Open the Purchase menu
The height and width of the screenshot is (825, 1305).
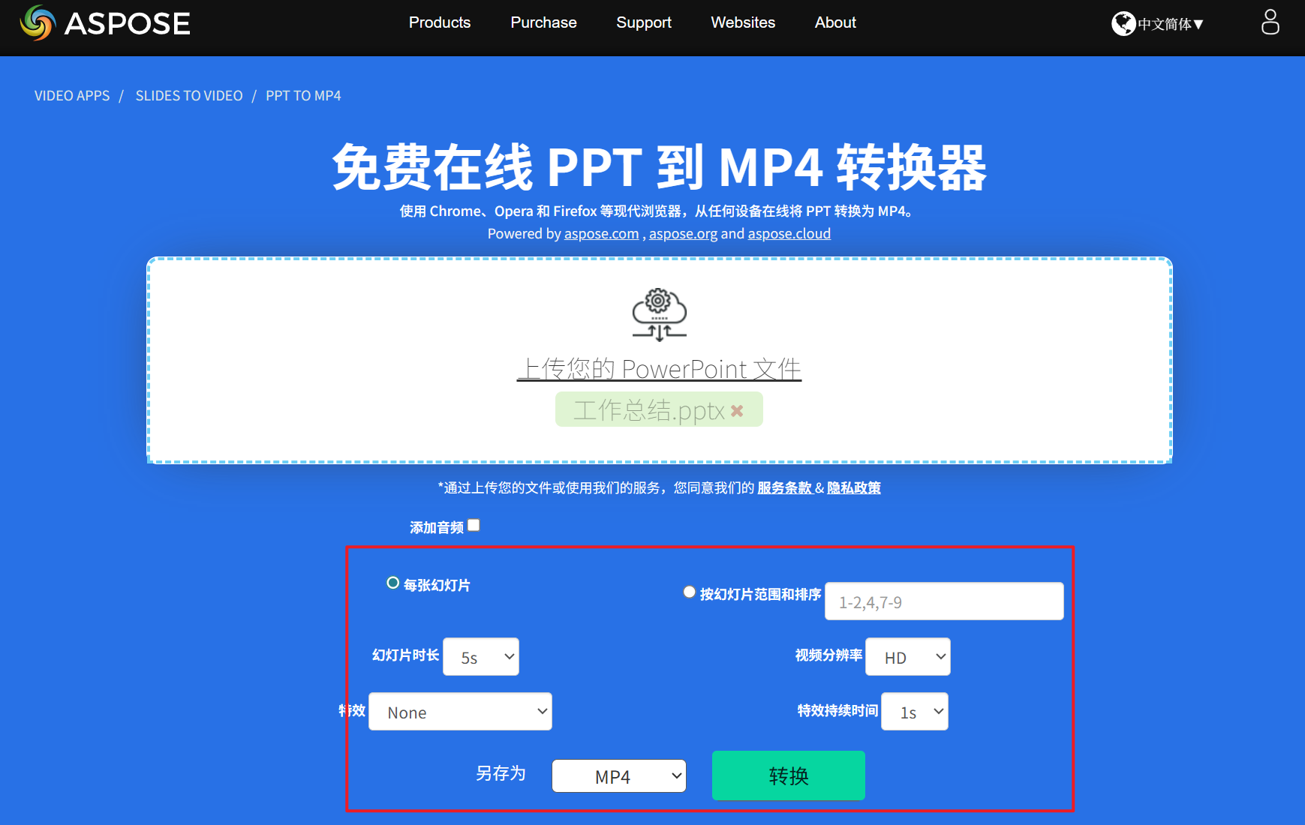[x=543, y=22]
